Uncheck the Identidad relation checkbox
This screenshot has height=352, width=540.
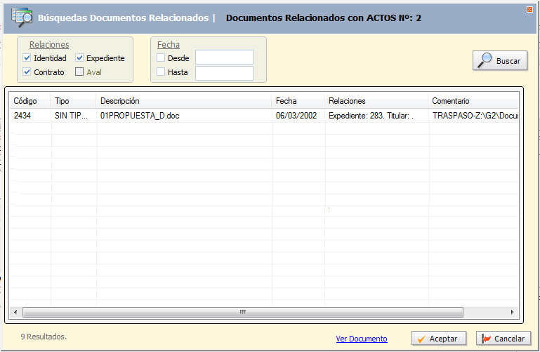27,58
